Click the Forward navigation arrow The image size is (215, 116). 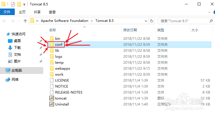click(12, 21)
